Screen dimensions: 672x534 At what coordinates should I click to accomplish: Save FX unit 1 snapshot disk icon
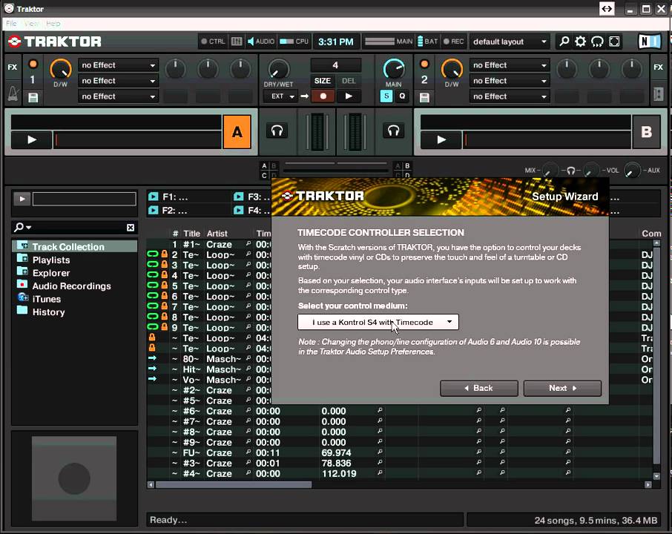tap(33, 98)
